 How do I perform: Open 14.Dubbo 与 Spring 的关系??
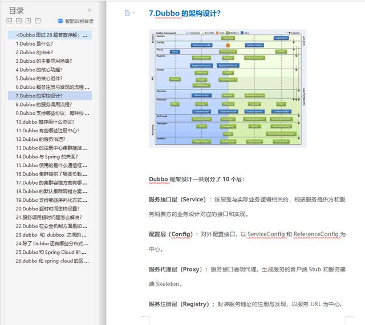pos(47,157)
